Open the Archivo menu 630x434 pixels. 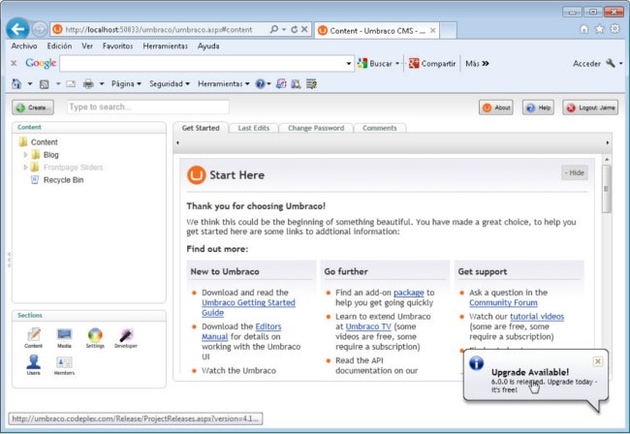pyautogui.click(x=24, y=46)
